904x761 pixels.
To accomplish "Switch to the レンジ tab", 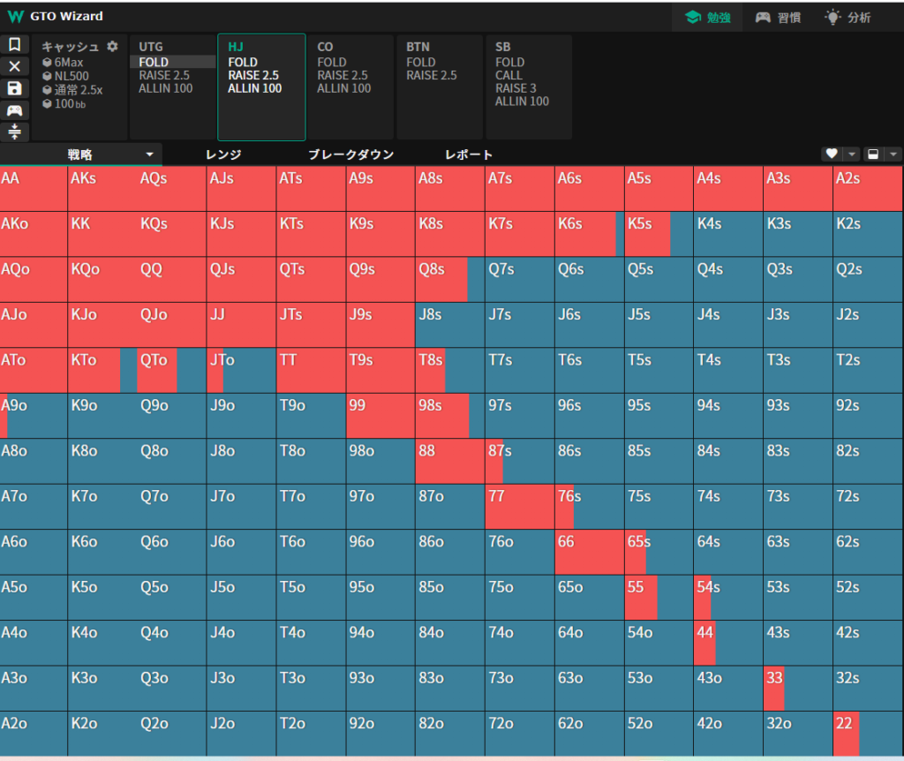I will (223, 154).
